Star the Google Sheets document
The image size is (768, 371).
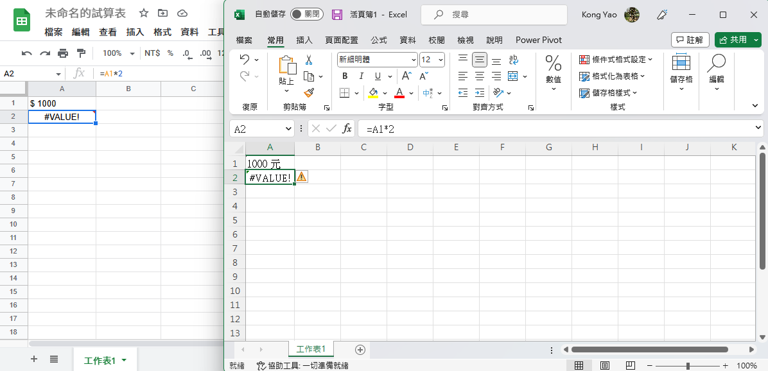(144, 13)
